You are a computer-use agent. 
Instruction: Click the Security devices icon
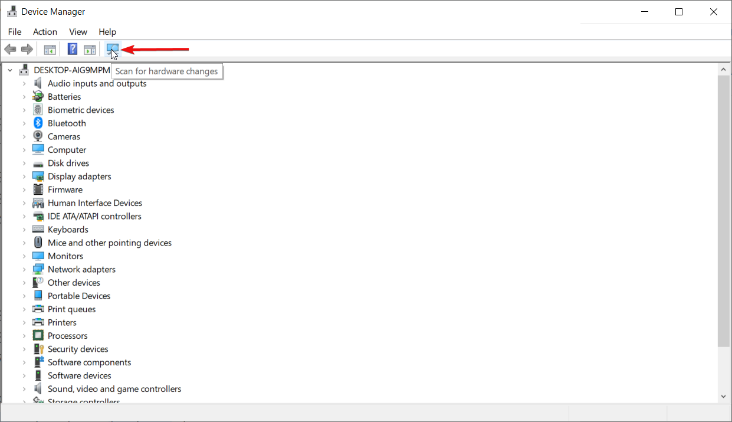[38, 349]
